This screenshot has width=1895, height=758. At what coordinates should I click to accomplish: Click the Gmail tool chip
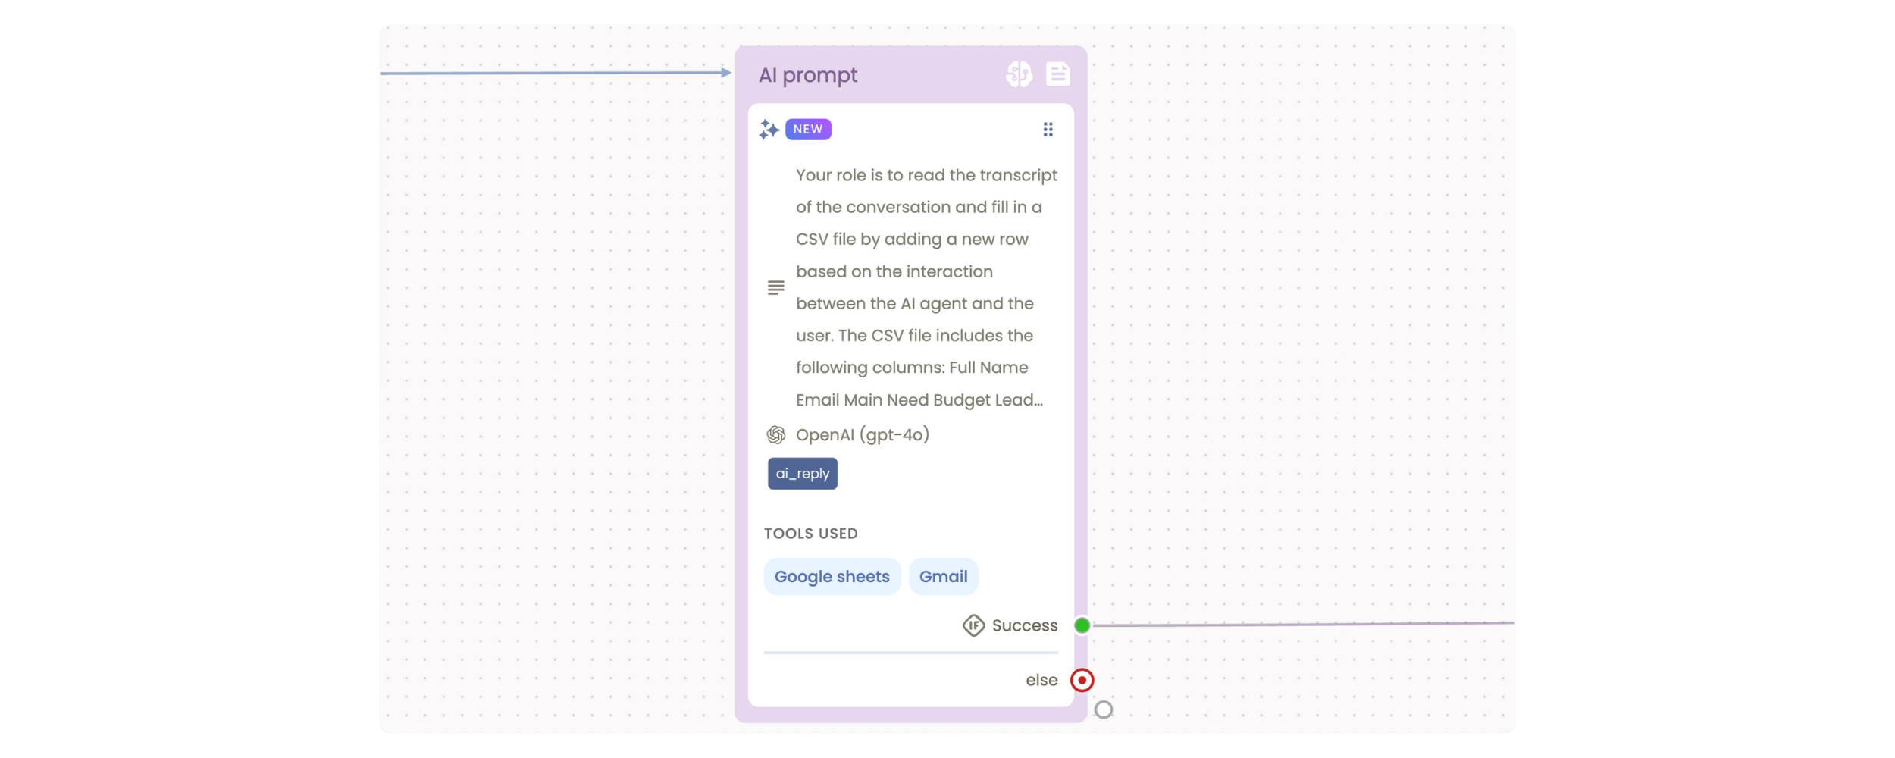coord(943,576)
